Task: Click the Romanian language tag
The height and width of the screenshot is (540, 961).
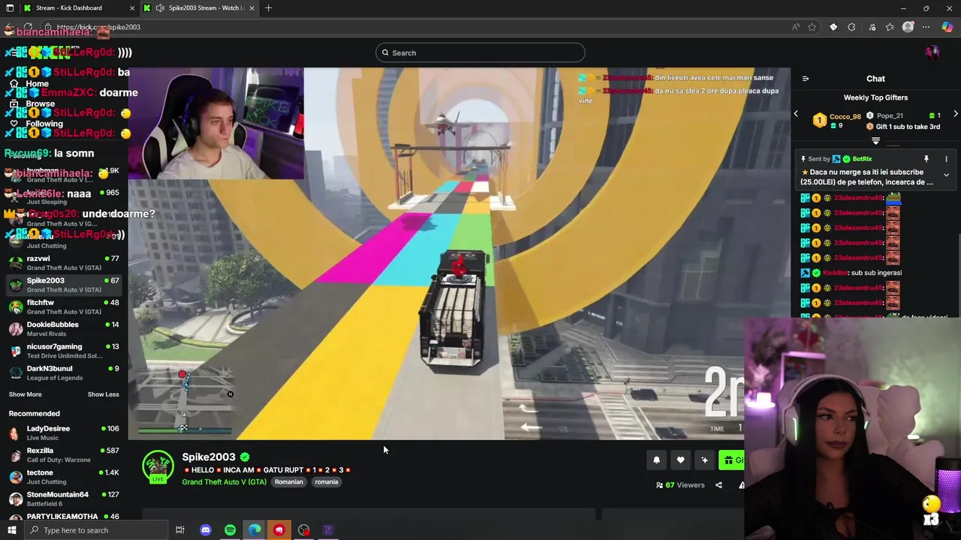Action: (288, 482)
